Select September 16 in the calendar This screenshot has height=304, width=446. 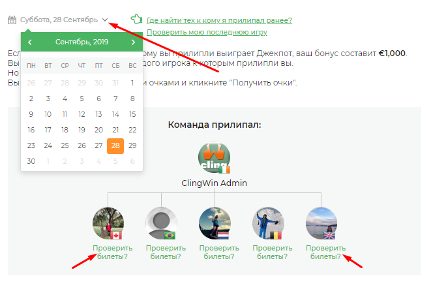tap(31, 130)
